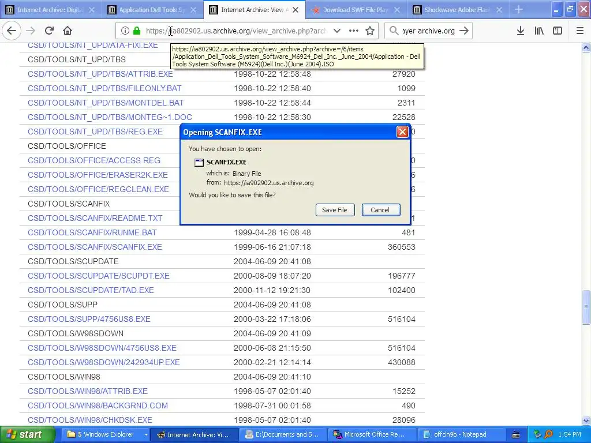Close the Download SWF File Player tab
The width and height of the screenshot is (591, 443).
pos(397,10)
